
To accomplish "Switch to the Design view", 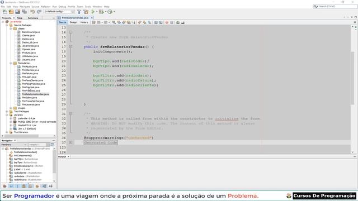I will point(73,22).
